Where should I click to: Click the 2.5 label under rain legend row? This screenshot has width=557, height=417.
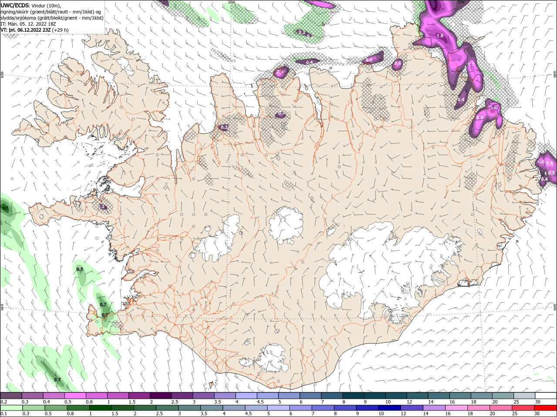pyautogui.click(x=159, y=414)
